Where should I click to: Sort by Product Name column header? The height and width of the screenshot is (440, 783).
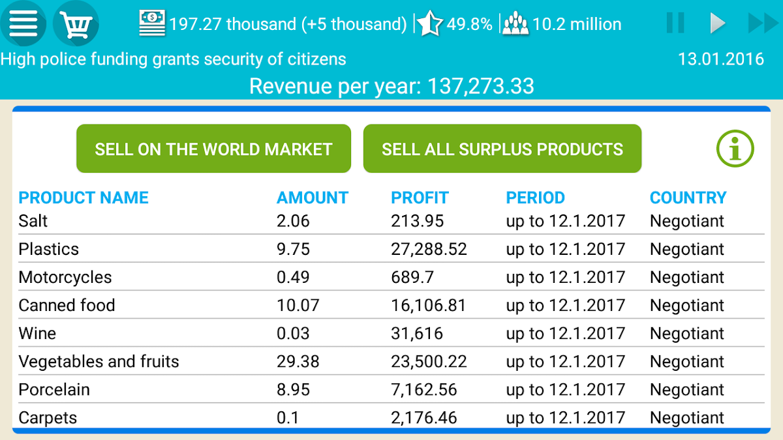pos(84,198)
